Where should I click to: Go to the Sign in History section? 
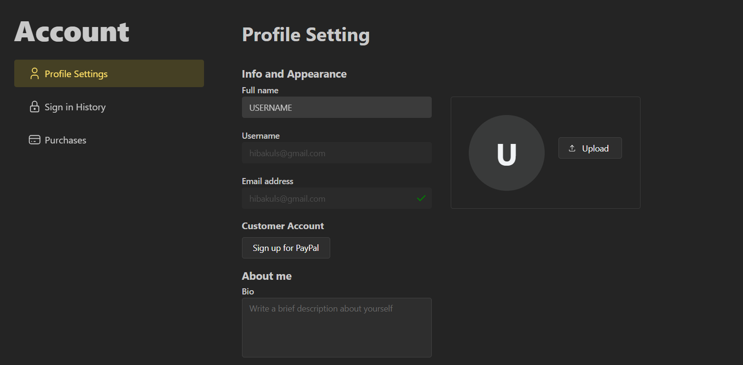tap(75, 107)
